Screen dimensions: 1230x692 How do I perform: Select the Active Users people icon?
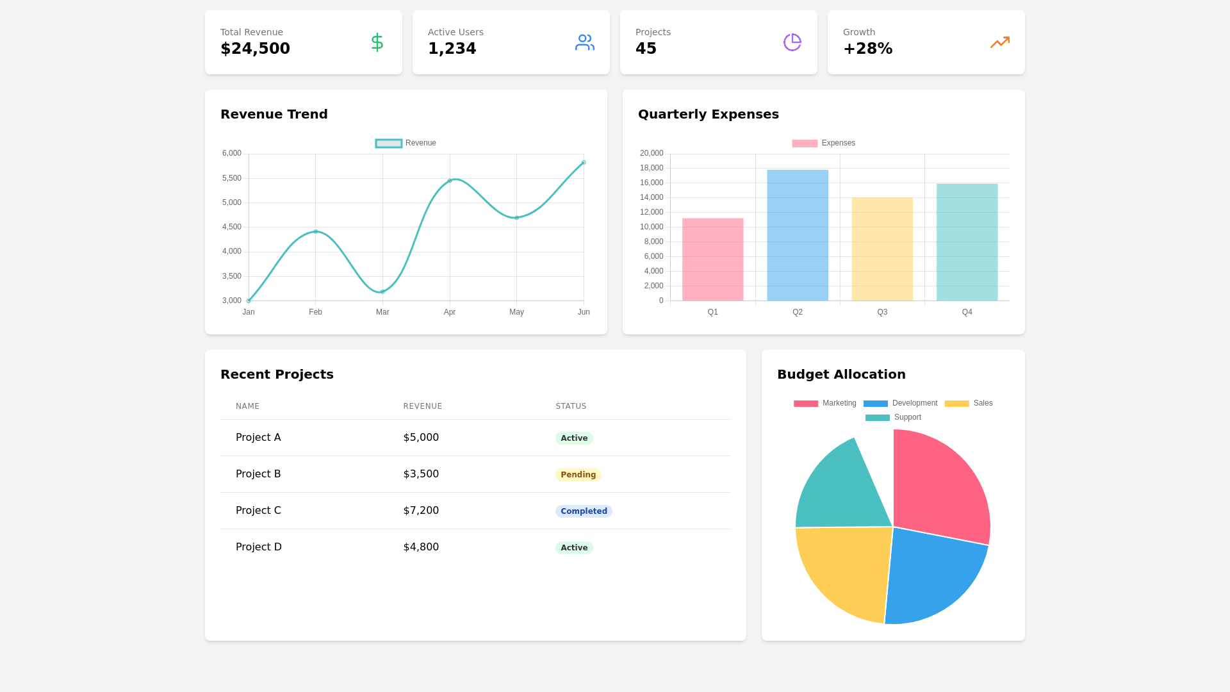coord(584,42)
